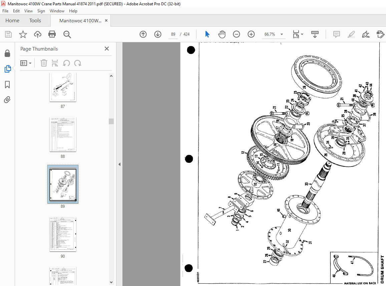Rotate pages clockwise
This screenshot has height=286, width=386.
77,63
